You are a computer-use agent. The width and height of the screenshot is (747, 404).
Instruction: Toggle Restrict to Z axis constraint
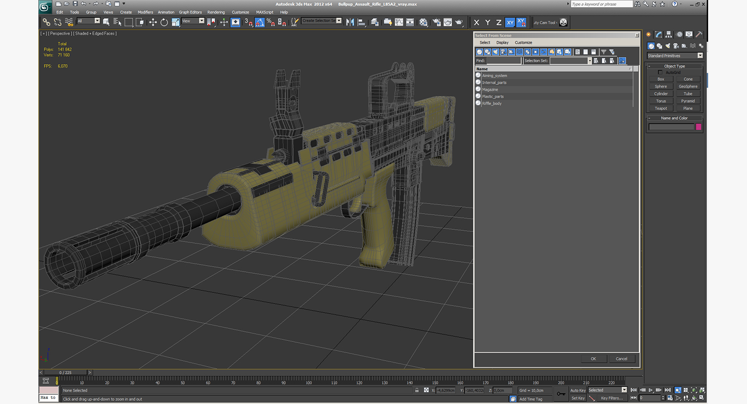(499, 22)
